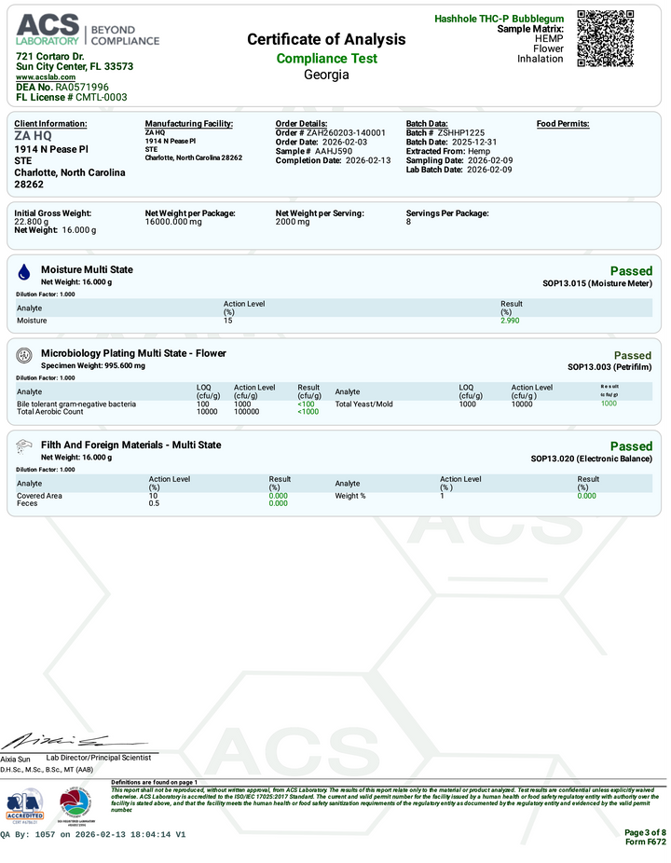Select the Georgia state label

pyautogui.click(x=326, y=75)
